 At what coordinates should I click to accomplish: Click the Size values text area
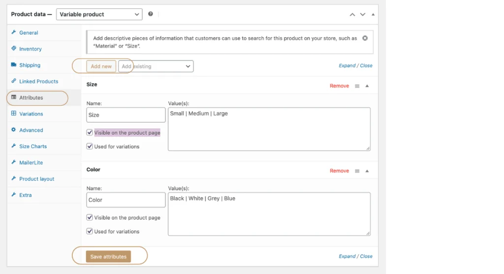tap(269, 129)
